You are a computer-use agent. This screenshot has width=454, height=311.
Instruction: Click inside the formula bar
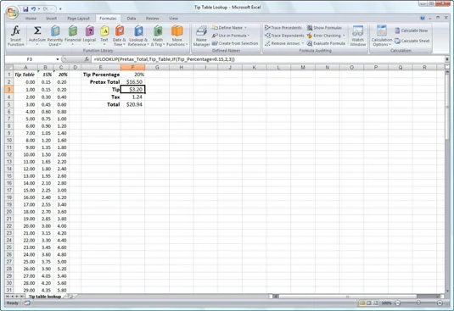(x=269, y=59)
